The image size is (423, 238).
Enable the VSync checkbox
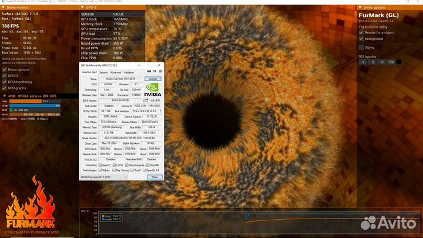[361, 48]
